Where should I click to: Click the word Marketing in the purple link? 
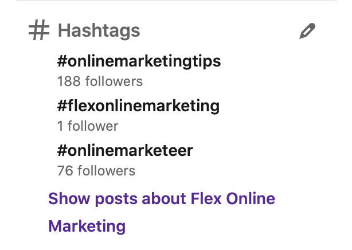click(x=87, y=226)
